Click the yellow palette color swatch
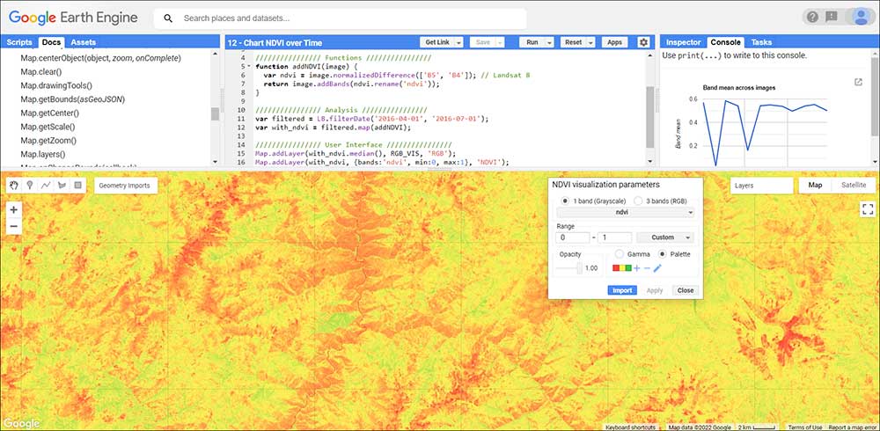Image resolution: width=880 pixels, height=431 pixels. pyautogui.click(x=622, y=268)
